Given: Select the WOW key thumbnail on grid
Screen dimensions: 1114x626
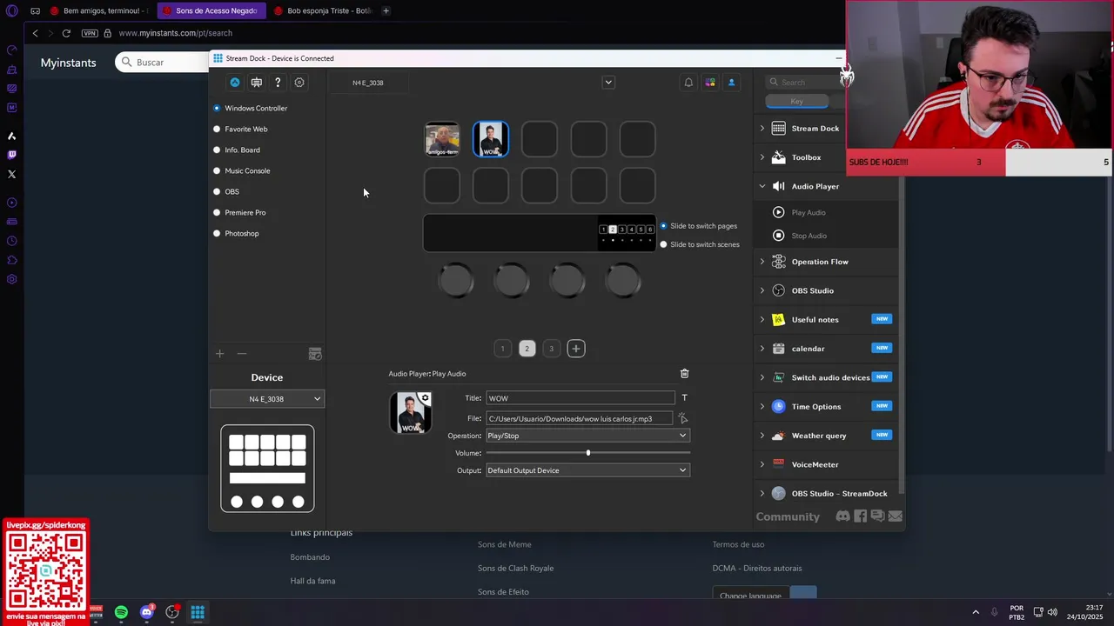Looking at the screenshot, I should (491, 139).
